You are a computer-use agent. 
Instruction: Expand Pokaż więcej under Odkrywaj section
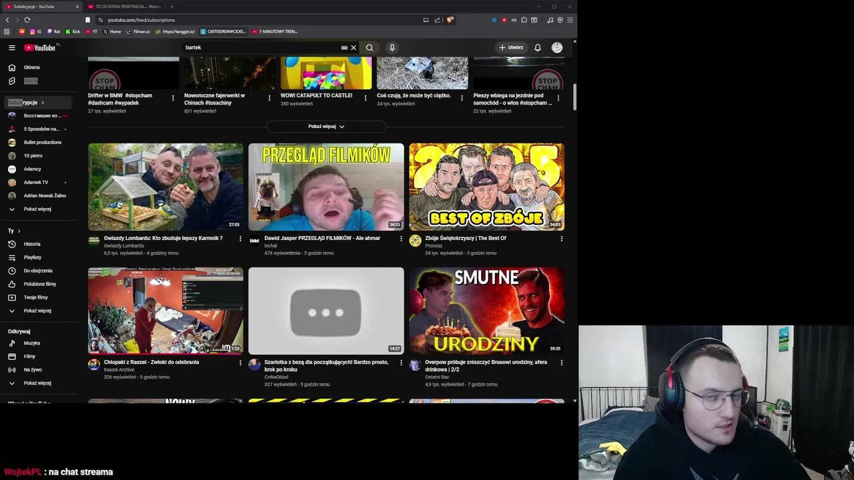pos(36,383)
